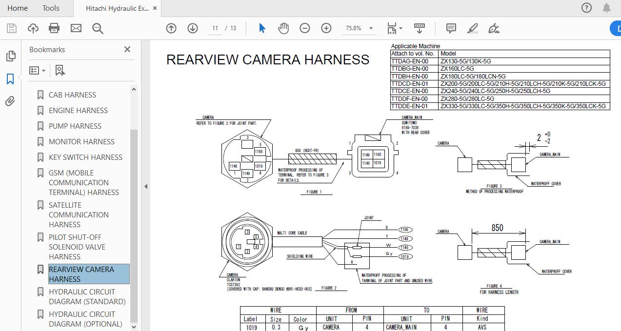621x331 pixels.
Task: Click the FIGURE 1 label
Action: point(314,192)
